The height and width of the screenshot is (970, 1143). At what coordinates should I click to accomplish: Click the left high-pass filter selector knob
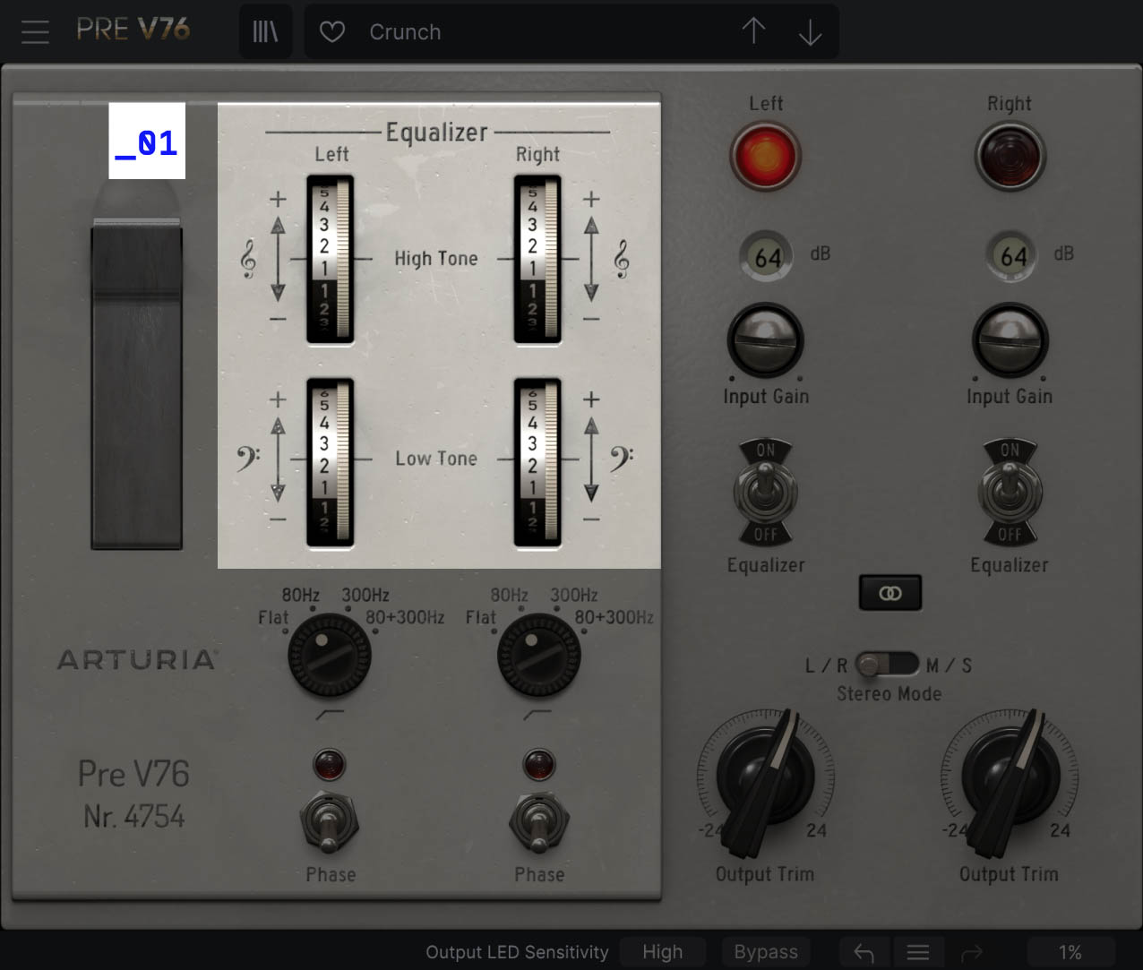click(x=330, y=656)
